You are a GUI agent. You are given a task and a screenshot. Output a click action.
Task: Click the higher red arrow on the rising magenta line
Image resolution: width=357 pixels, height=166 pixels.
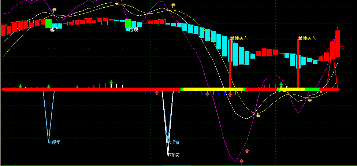pyautogui.click(x=247, y=151)
